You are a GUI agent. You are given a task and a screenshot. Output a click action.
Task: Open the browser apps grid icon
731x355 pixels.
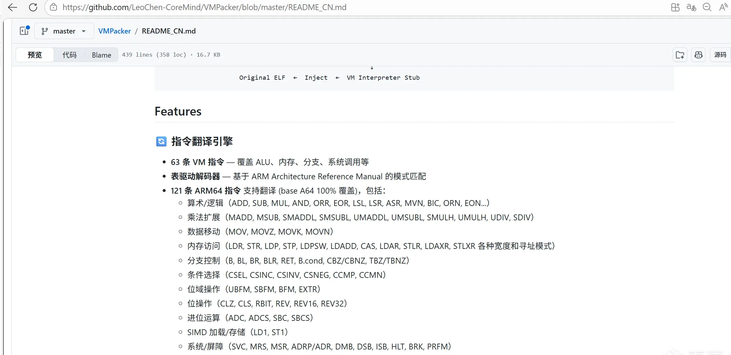675,7
